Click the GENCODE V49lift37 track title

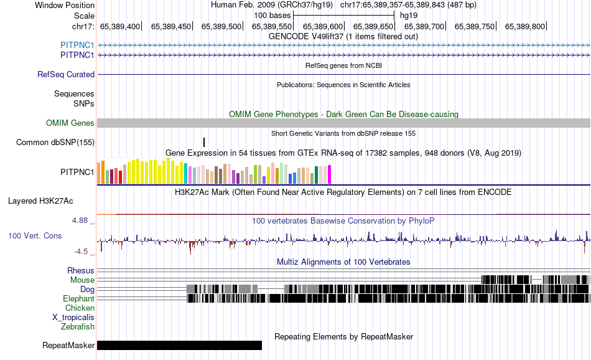(x=343, y=37)
